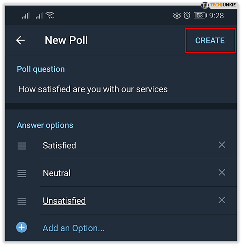Image resolution: width=242 pixels, height=246 pixels.
Task: Delete the Neutral answer option
Action: [x=222, y=172]
